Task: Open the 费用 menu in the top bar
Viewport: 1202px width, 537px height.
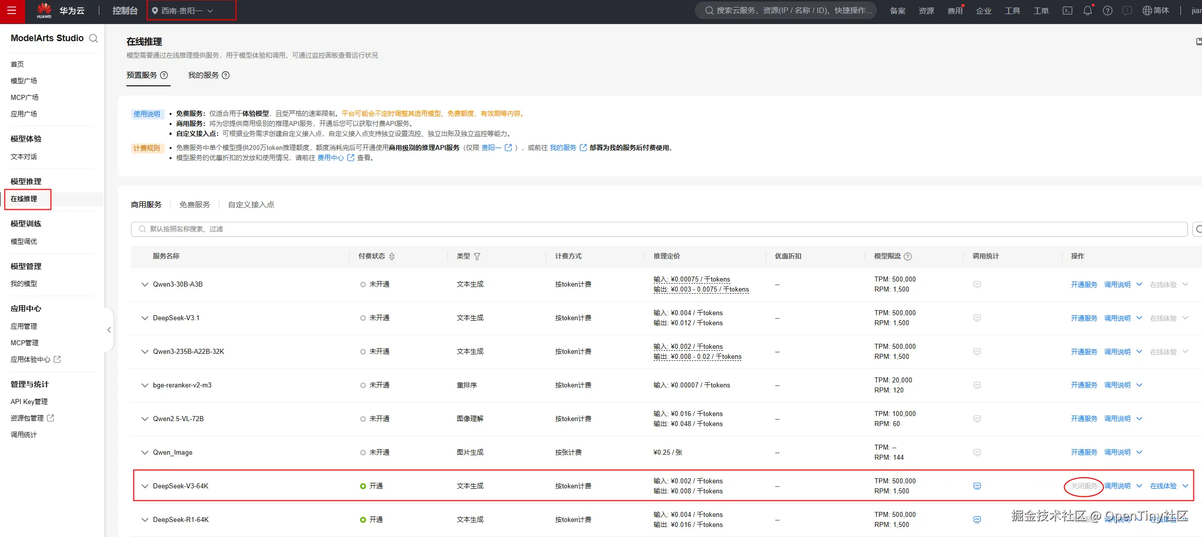Action: coord(955,11)
